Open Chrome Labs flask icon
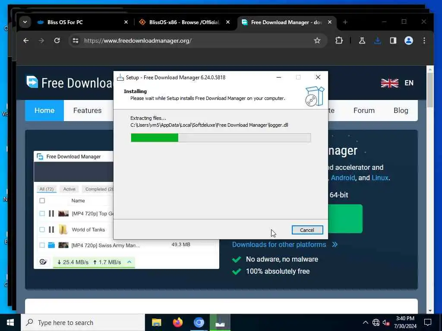This screenshot has width=442, height=331. coord(362,41)
